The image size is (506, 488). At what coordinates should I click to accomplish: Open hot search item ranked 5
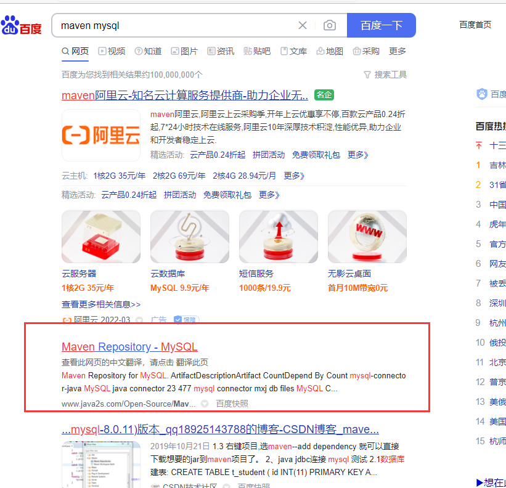click(x=497, y=244)
